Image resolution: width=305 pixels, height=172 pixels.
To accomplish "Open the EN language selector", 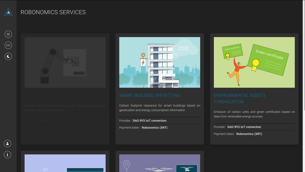I will [x=8, y=45].
